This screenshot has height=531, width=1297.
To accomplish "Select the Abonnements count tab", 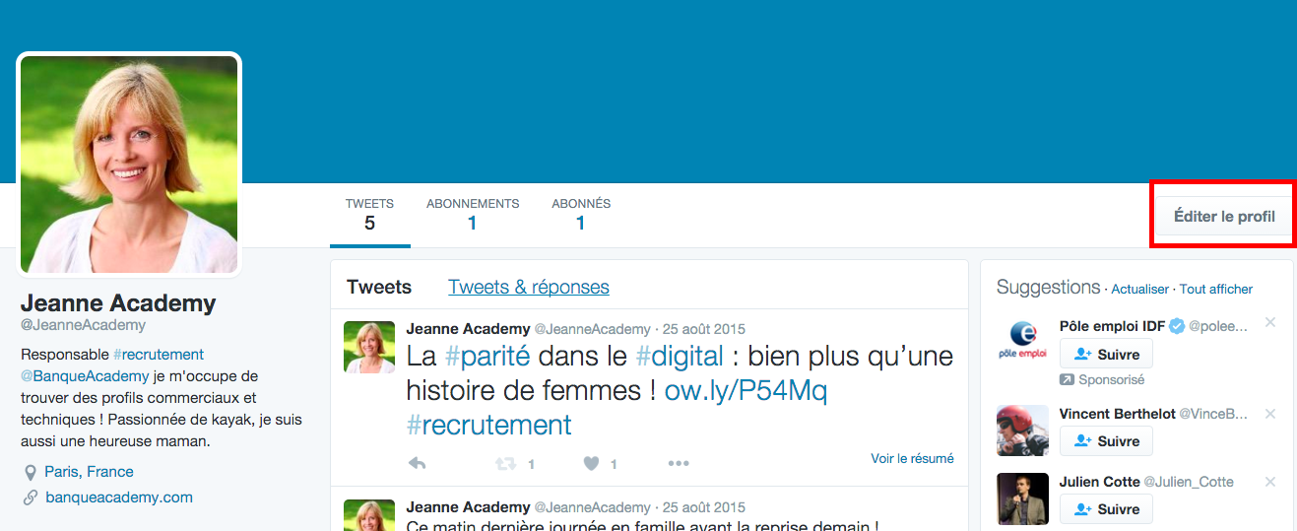I will (x=473, y=214).
